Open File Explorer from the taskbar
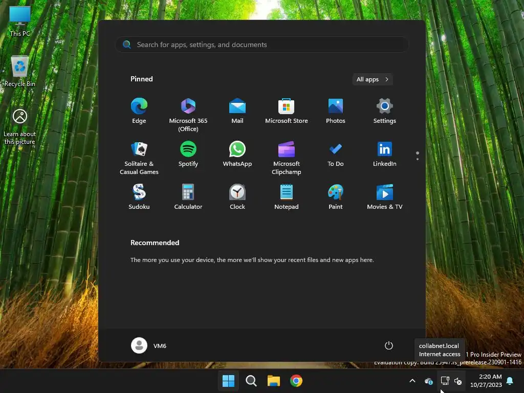This screenshot has width=524, height=393. point(274,381)
